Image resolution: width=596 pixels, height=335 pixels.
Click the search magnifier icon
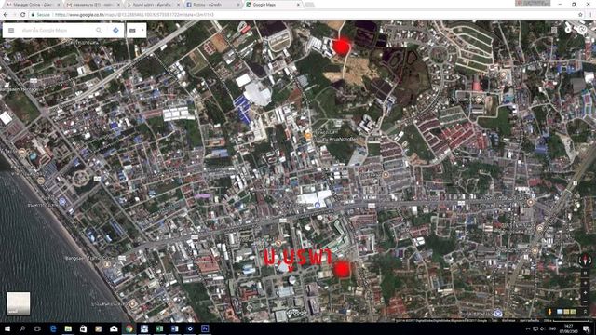click(x=99, y=31)
